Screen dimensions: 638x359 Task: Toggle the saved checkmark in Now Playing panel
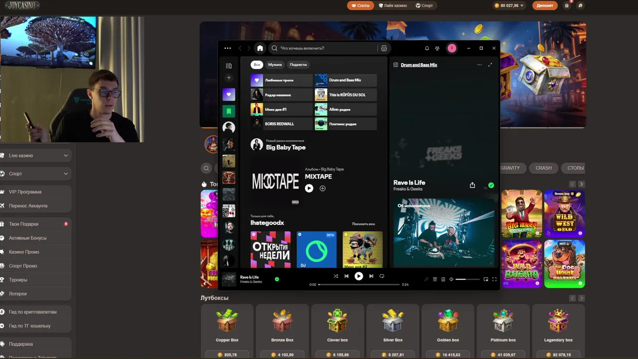(491, 185)
